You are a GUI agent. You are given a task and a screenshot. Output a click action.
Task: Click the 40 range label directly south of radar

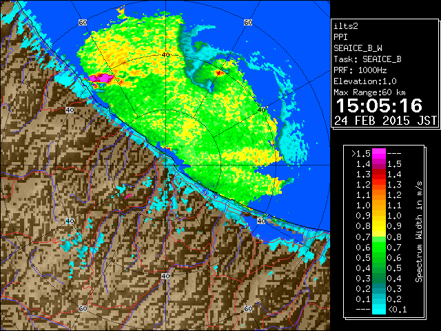[165, 276]
